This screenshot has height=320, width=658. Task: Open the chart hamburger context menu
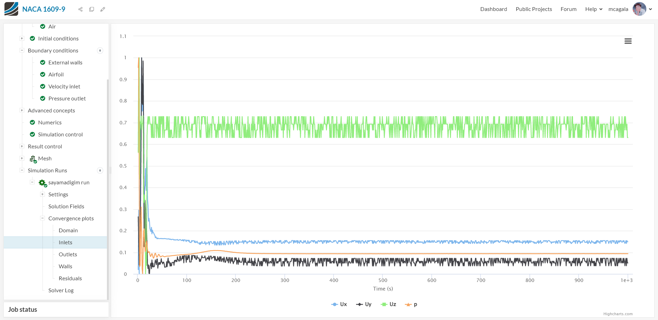[x=628, y=41]
